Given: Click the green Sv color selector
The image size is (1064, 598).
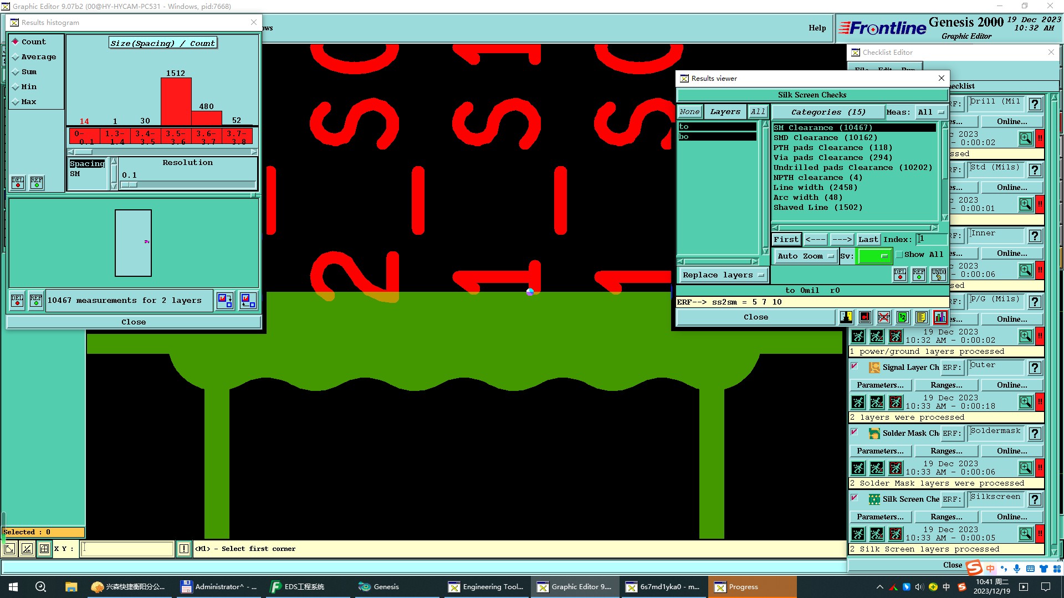Looking at the screenshot, I should pyautogui.click(x=873, y=256).
